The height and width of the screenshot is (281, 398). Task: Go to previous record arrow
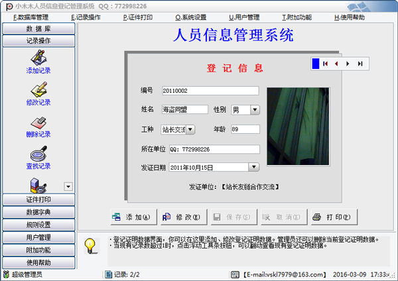click(x=337, y=64)
